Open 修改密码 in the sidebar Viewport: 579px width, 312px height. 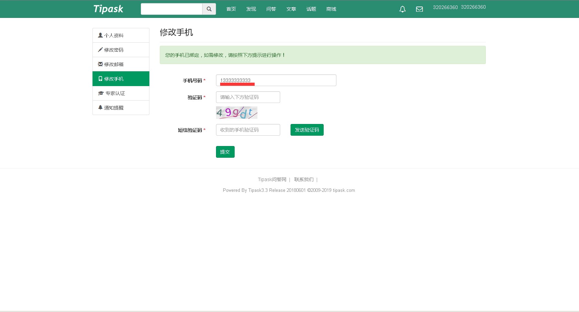[121, 50]
